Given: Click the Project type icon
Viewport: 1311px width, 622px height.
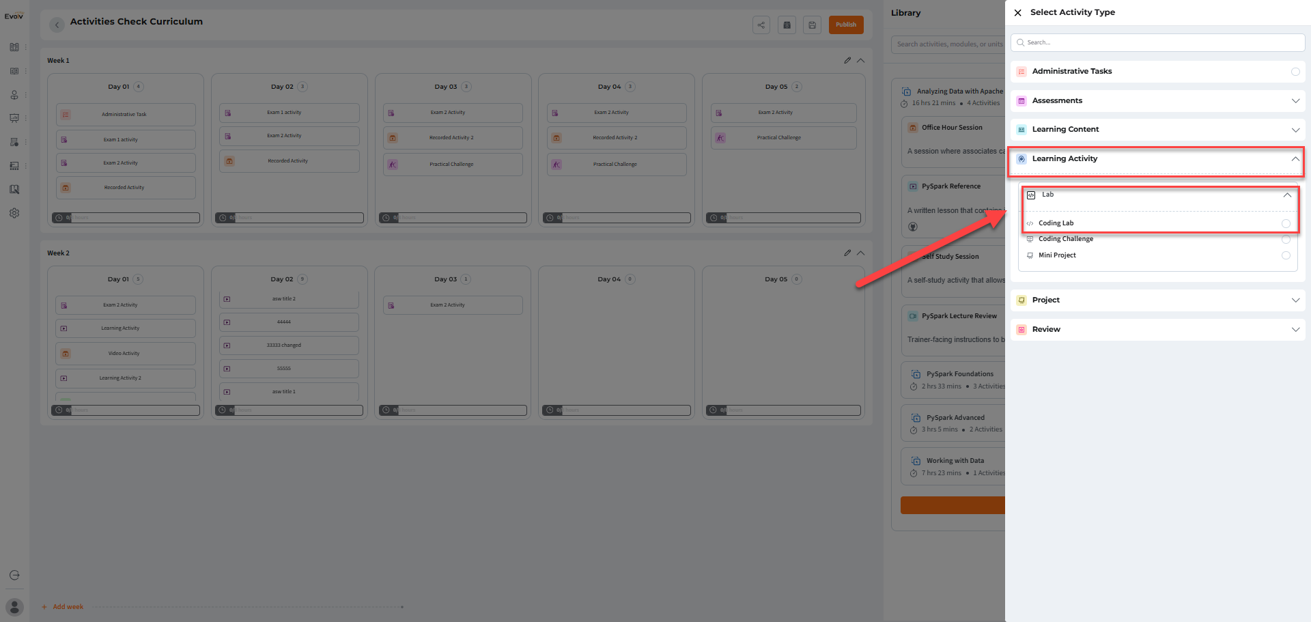Looking at the screenshot, I should [1021, 300].
